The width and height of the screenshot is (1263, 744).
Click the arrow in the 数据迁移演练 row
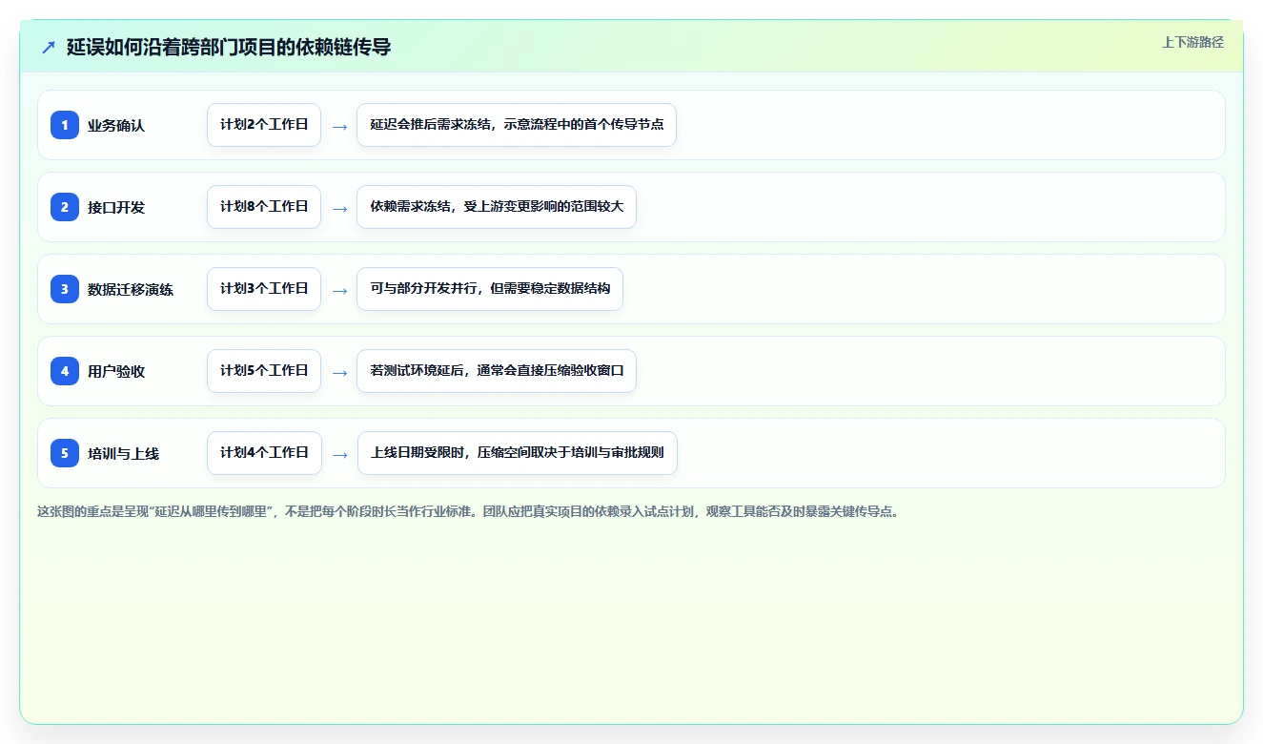point(339,290)
